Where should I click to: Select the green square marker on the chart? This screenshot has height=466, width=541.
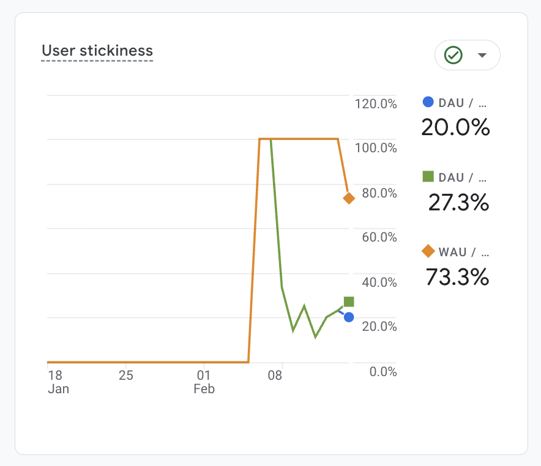[349, 301]
